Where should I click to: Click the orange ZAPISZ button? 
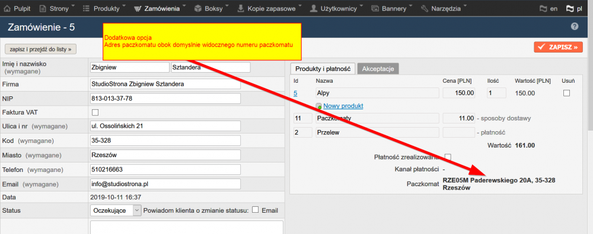click(558, 47)
